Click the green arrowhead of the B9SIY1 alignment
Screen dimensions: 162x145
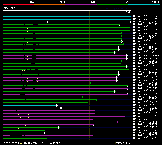click(83, 97)
